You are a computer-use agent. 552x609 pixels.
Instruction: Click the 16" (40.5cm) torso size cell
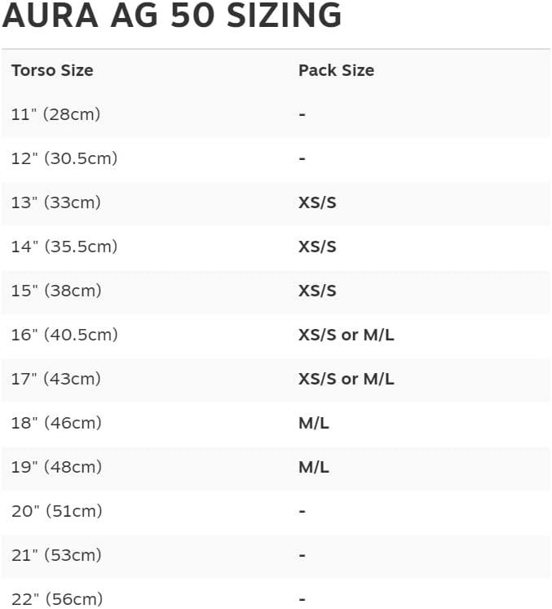(x=64, y=335)
